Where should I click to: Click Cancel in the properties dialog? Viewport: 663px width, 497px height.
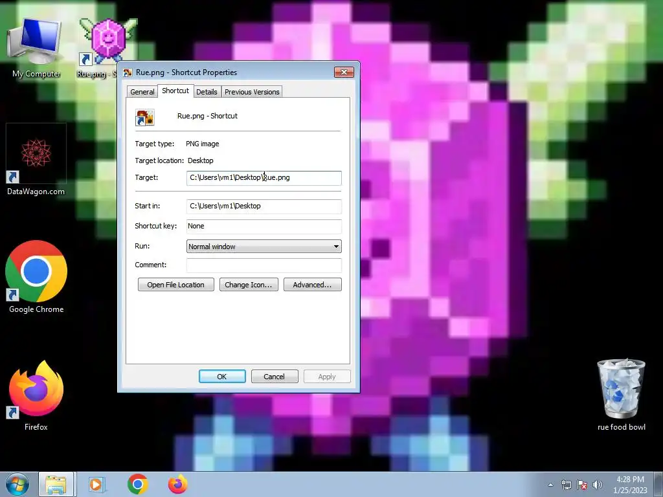click(x=275, y=376)
